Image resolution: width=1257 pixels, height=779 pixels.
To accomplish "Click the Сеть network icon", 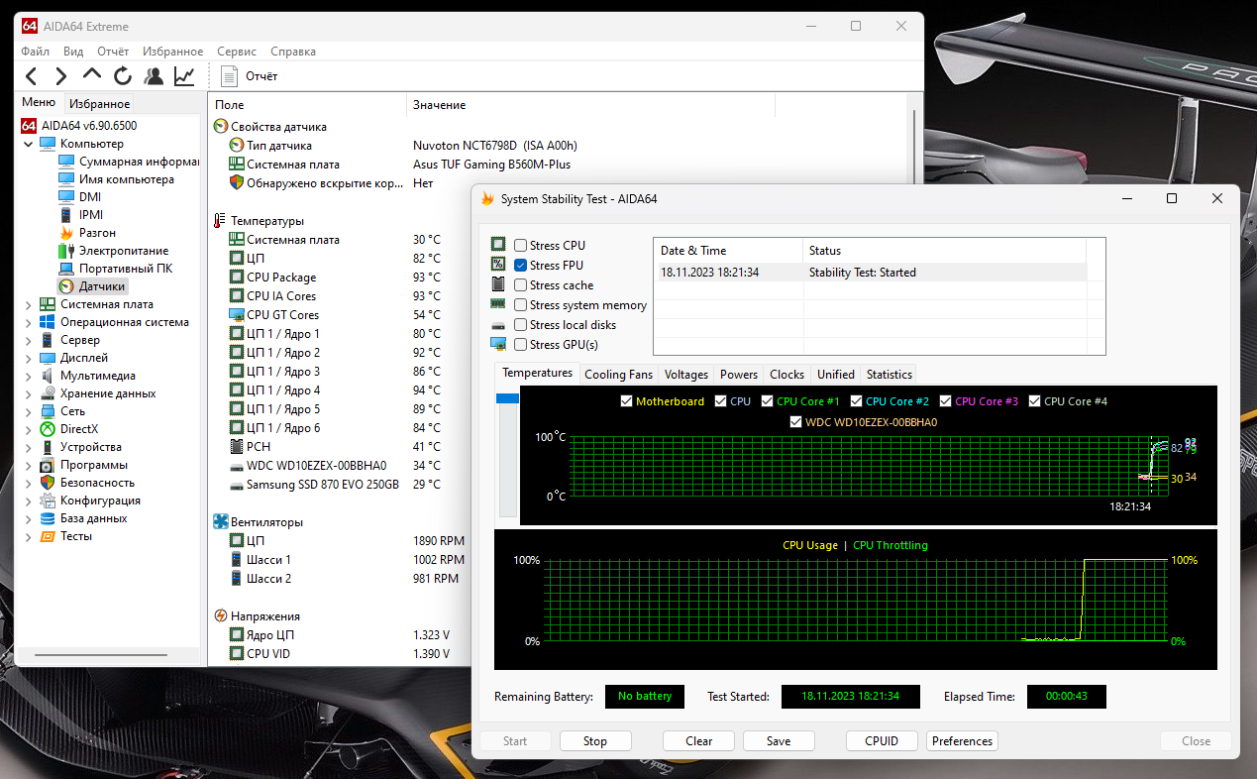I will [48, 411].
